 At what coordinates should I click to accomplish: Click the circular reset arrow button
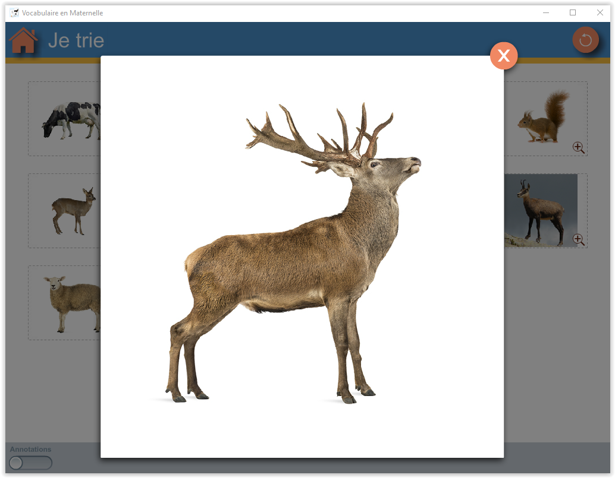pos(585,40)
